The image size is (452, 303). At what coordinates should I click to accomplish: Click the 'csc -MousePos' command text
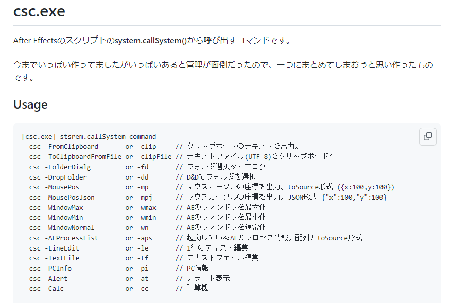click(54, 187)
